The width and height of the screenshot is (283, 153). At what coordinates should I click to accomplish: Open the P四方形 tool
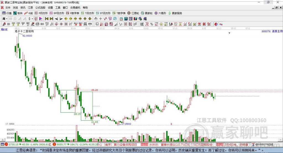(x=41, y=13)
